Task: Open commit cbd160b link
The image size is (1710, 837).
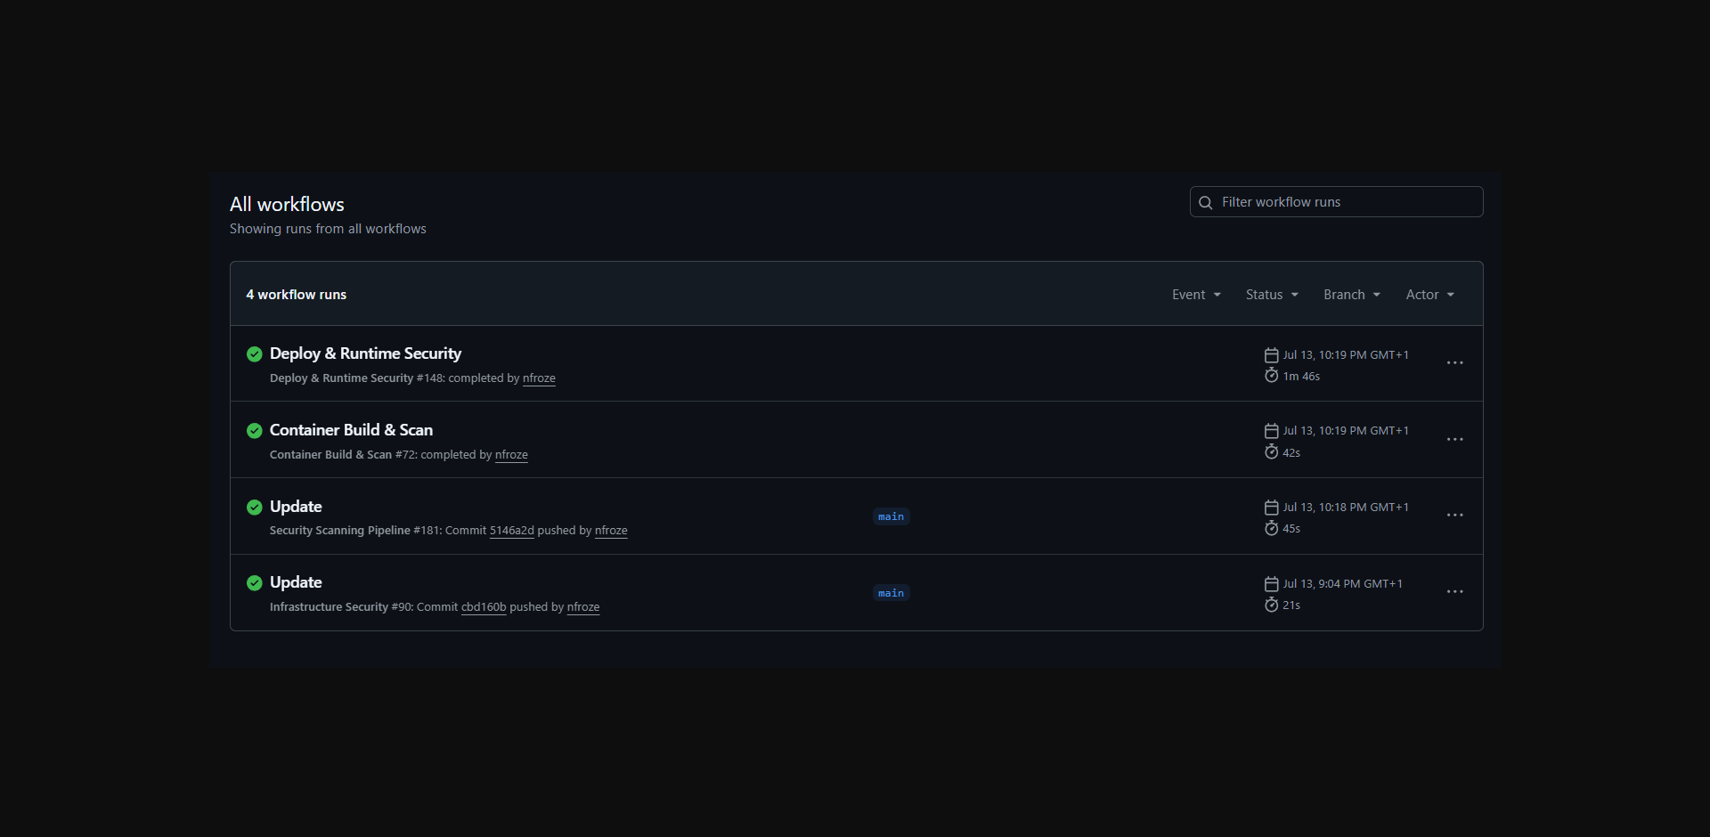Action: coord(484,607)
